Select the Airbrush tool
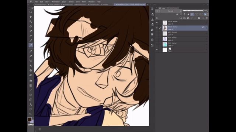 click(x=31, y=61)
